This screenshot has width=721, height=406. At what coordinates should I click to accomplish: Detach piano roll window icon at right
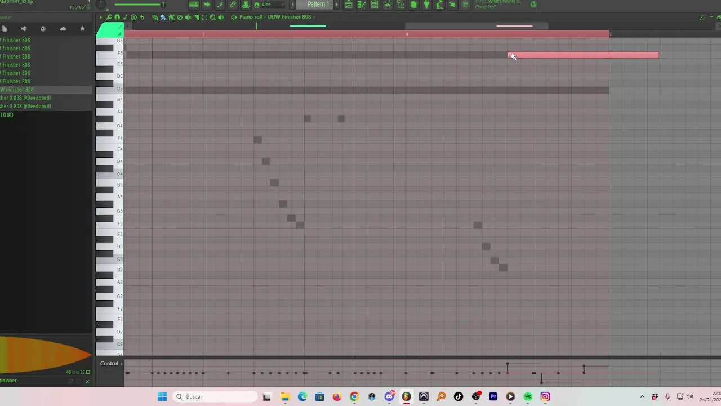(703, 17)
